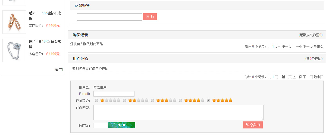Select the one-star rating radio button
326x139 pixels.
[96, 100]
